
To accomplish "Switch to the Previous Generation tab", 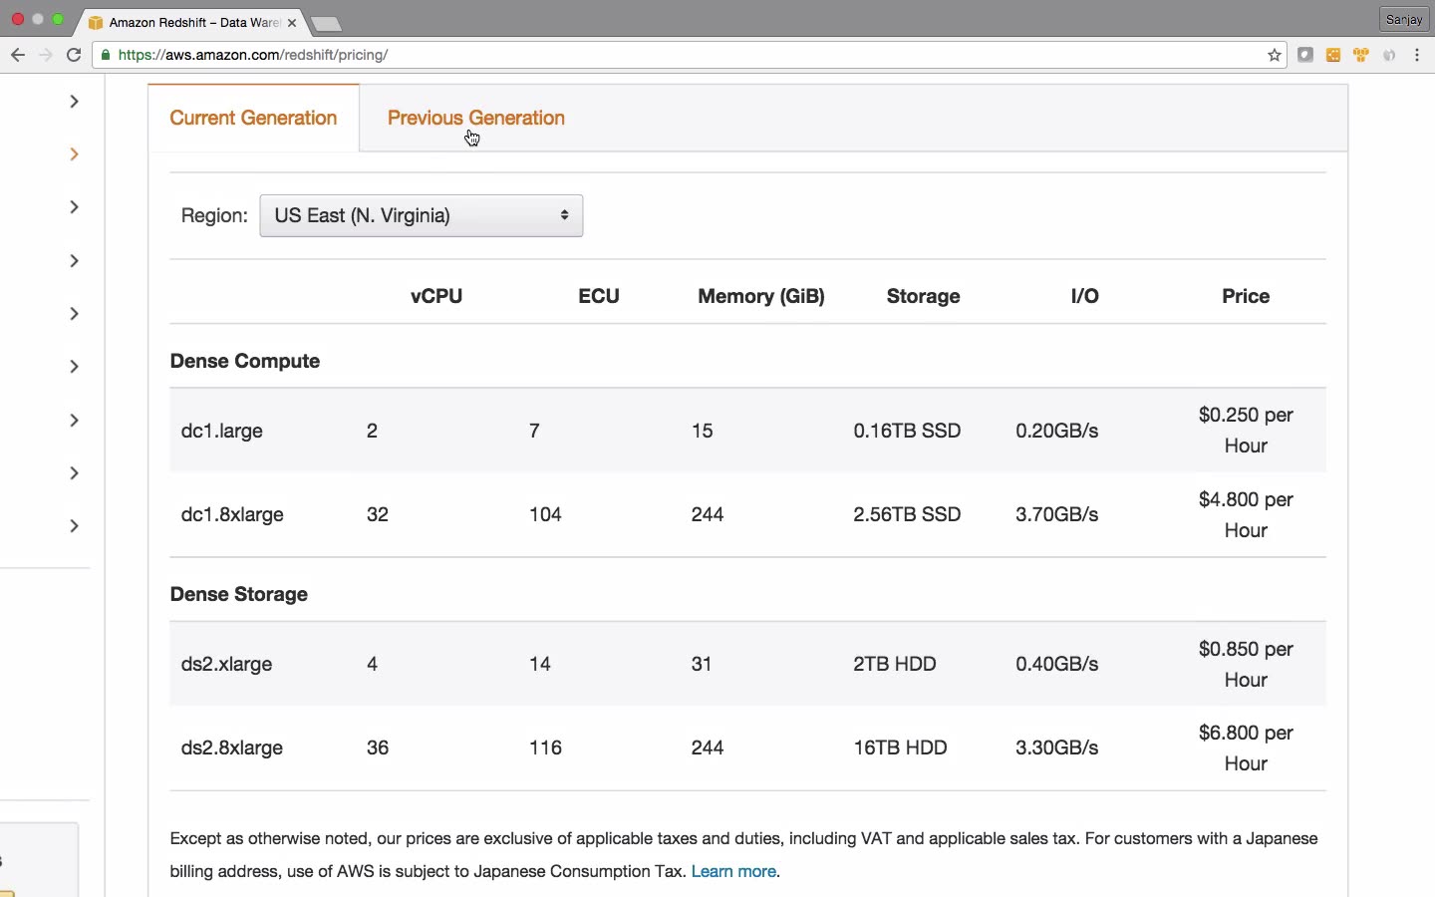I will pyautogui.click(x=476, y=119).
